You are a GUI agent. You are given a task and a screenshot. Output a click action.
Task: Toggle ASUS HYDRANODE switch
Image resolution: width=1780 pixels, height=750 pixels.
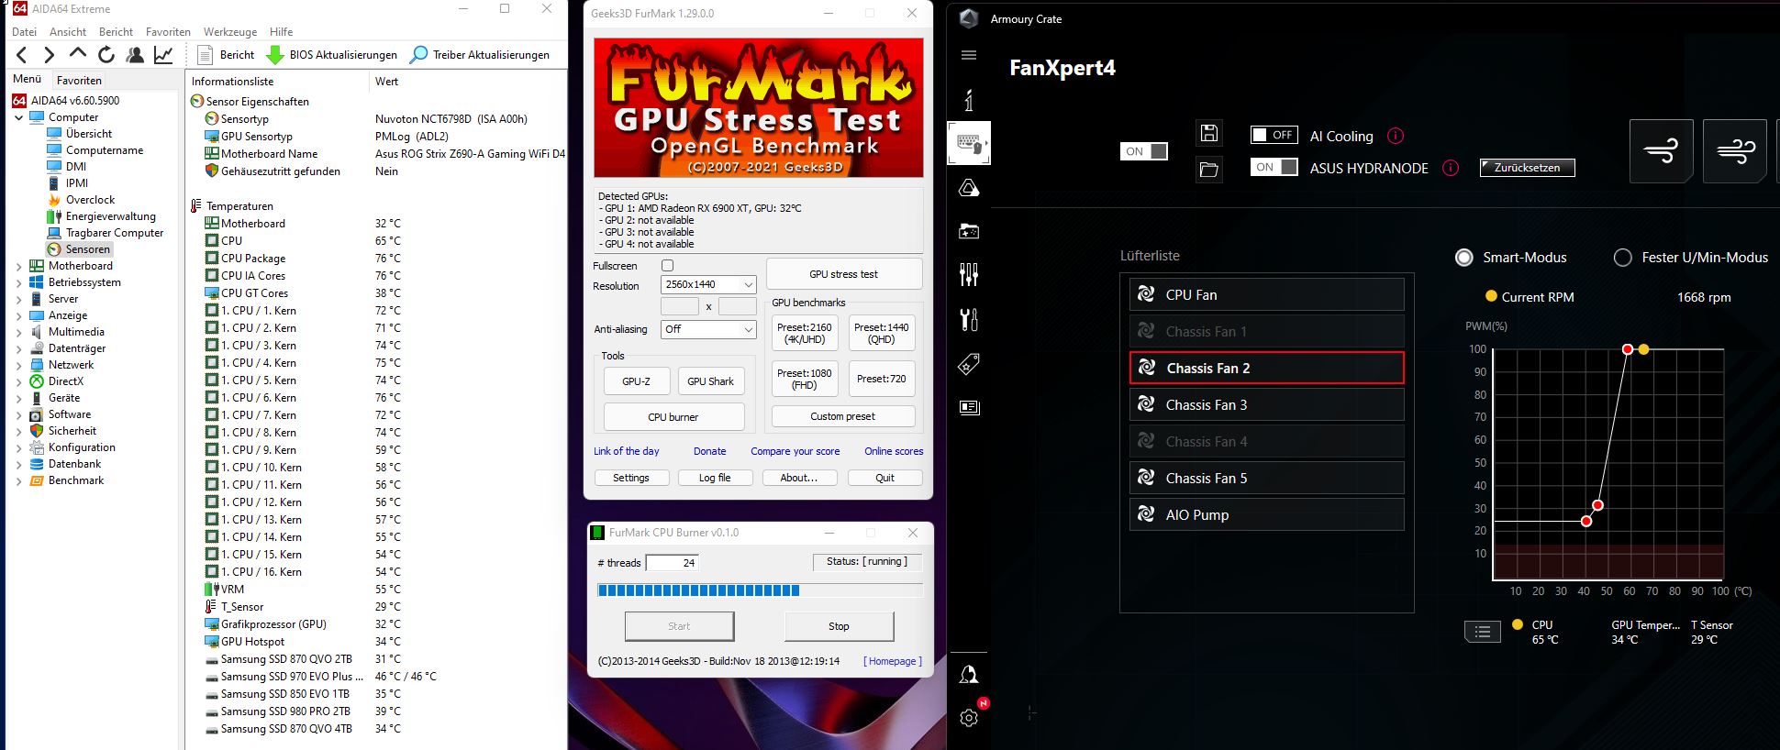point(1274,167)
